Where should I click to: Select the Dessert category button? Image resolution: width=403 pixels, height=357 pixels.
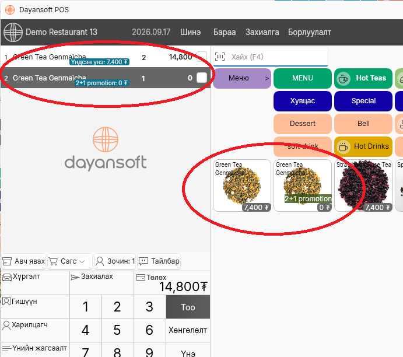303,124
